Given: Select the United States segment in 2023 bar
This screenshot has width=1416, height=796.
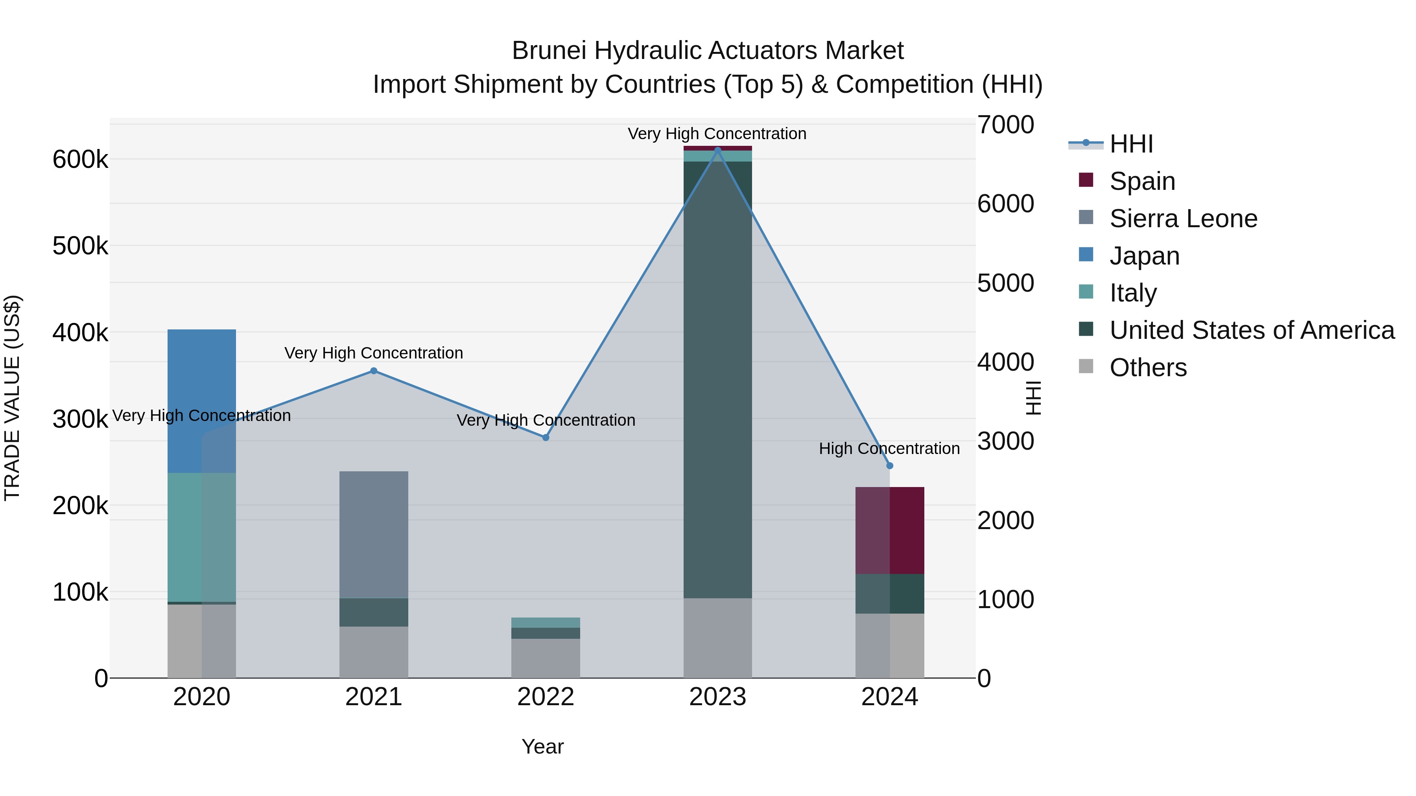Looking at the screenshot, I should [x=718, y=380].
